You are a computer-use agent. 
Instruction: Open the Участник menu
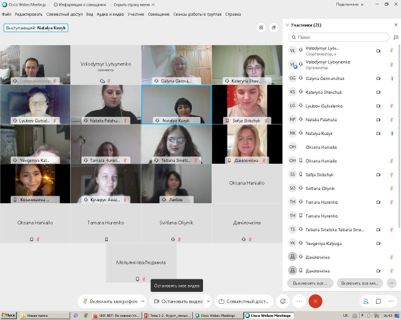click(136, 14)
